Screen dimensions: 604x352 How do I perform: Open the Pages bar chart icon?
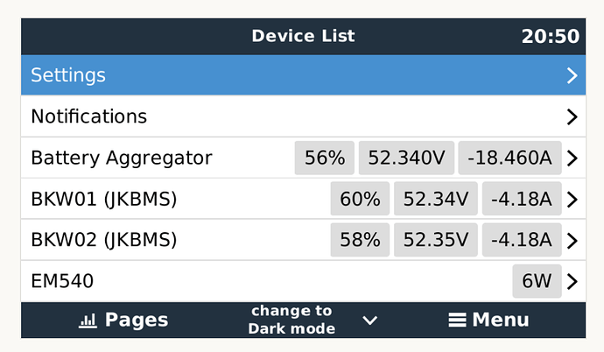tap(88, 320)
